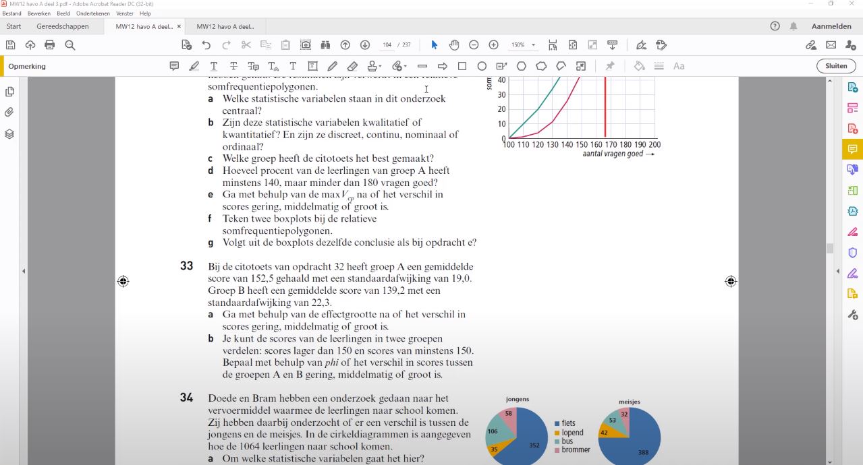The height and width of the screenshot is (465, 863).
Task: Open the notifications bell
Action: (x=794, y=26)
